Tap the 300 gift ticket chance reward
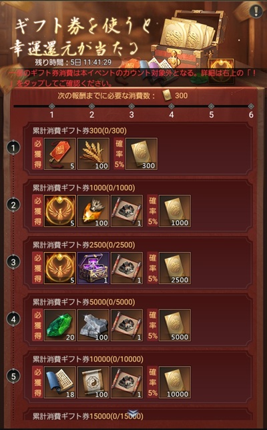This screenshot has height=430, width=267. pyautogui.click(x=142, y=154)
